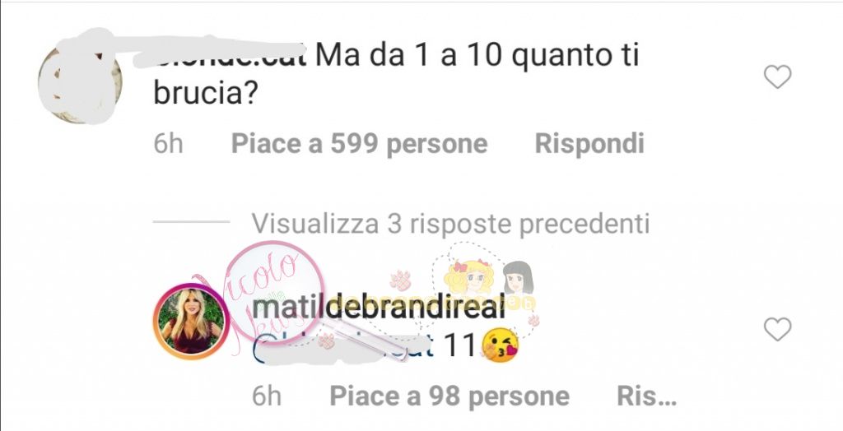The image size is (843, 431).
Task: Open matildebrandireal's profile picture with story ring
Action: point(191,321)
